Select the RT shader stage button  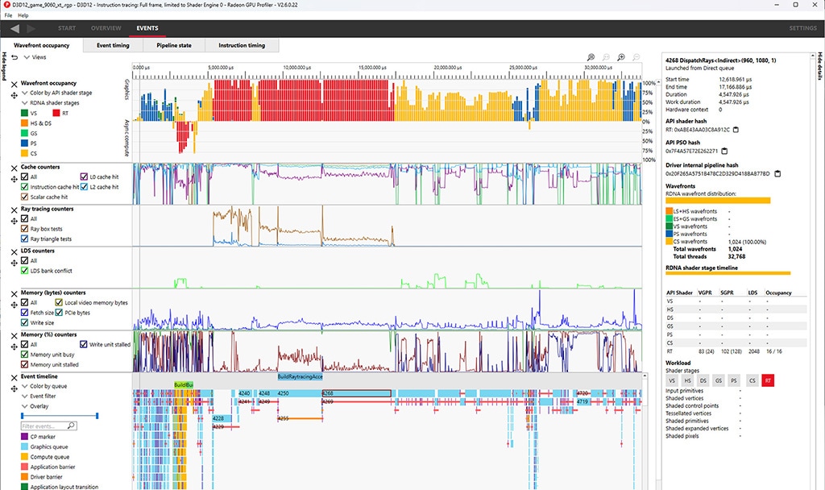point(768,380)
